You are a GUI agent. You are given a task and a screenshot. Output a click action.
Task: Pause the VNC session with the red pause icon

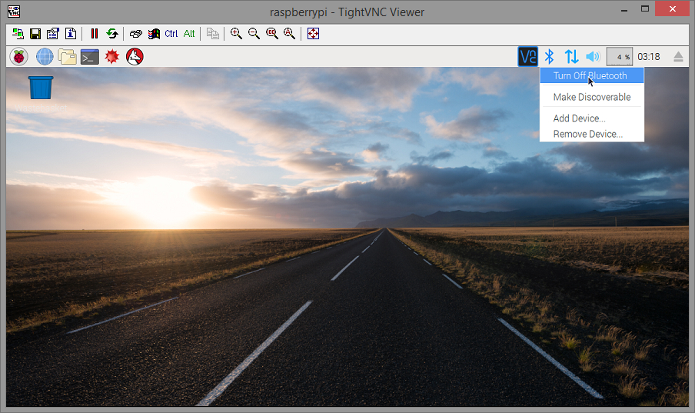[94, 34]
